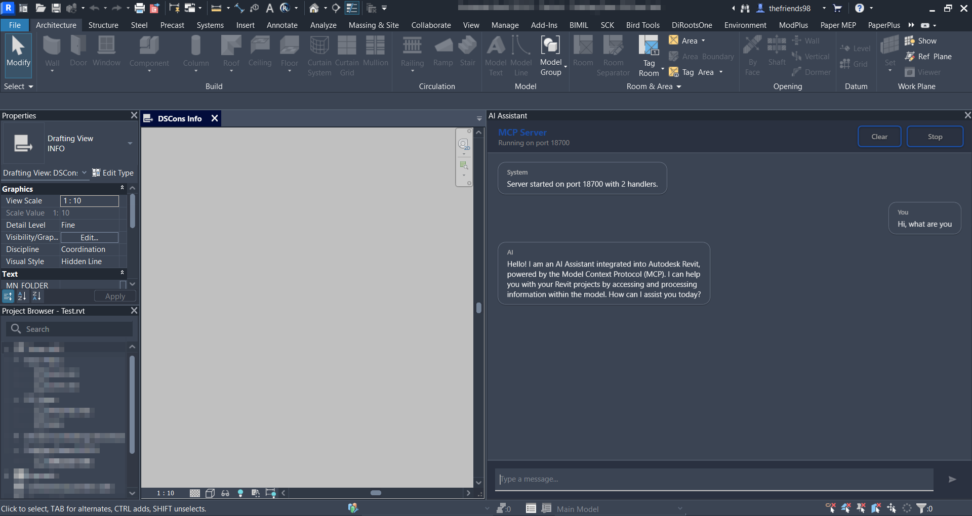
Task: Clear the AI Assistant chat
Action: [x=879, y=136]
